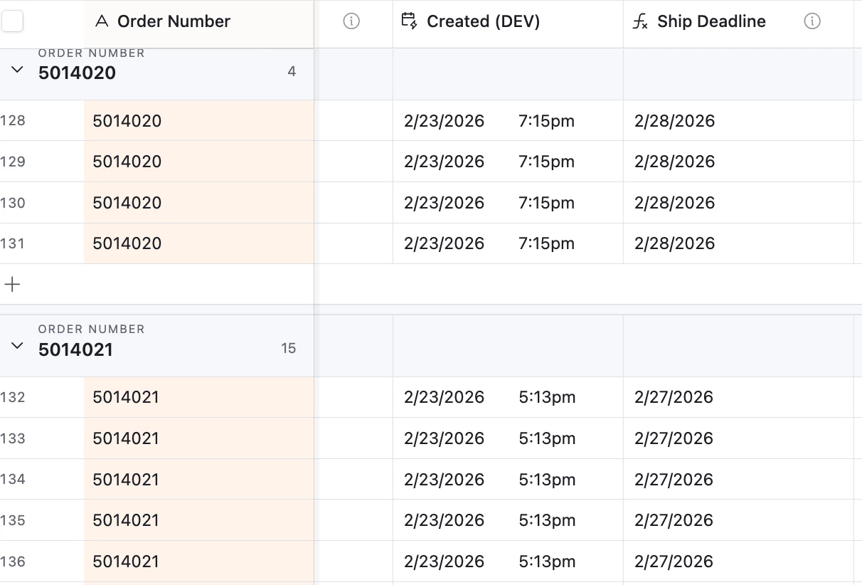The width and height of the screenshot is (862, 585).
Task: Click the formula icon on Ship Deadline
Action: point(640,22)
